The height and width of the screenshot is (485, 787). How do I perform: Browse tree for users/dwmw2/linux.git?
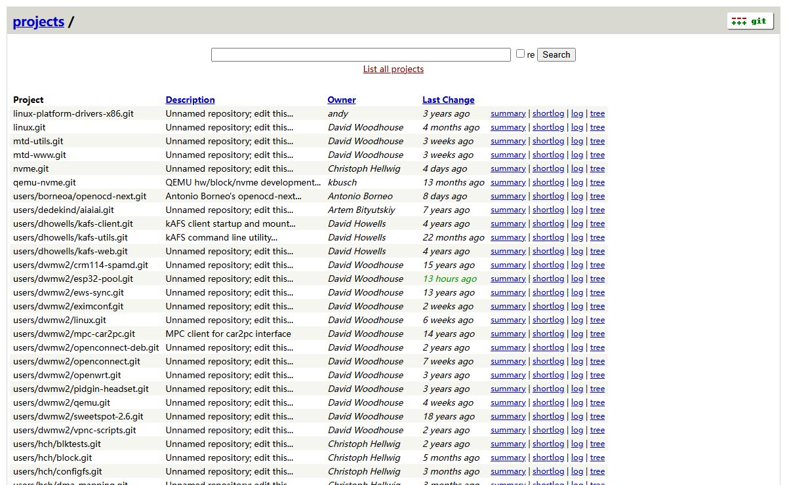[x=597, y=320]
